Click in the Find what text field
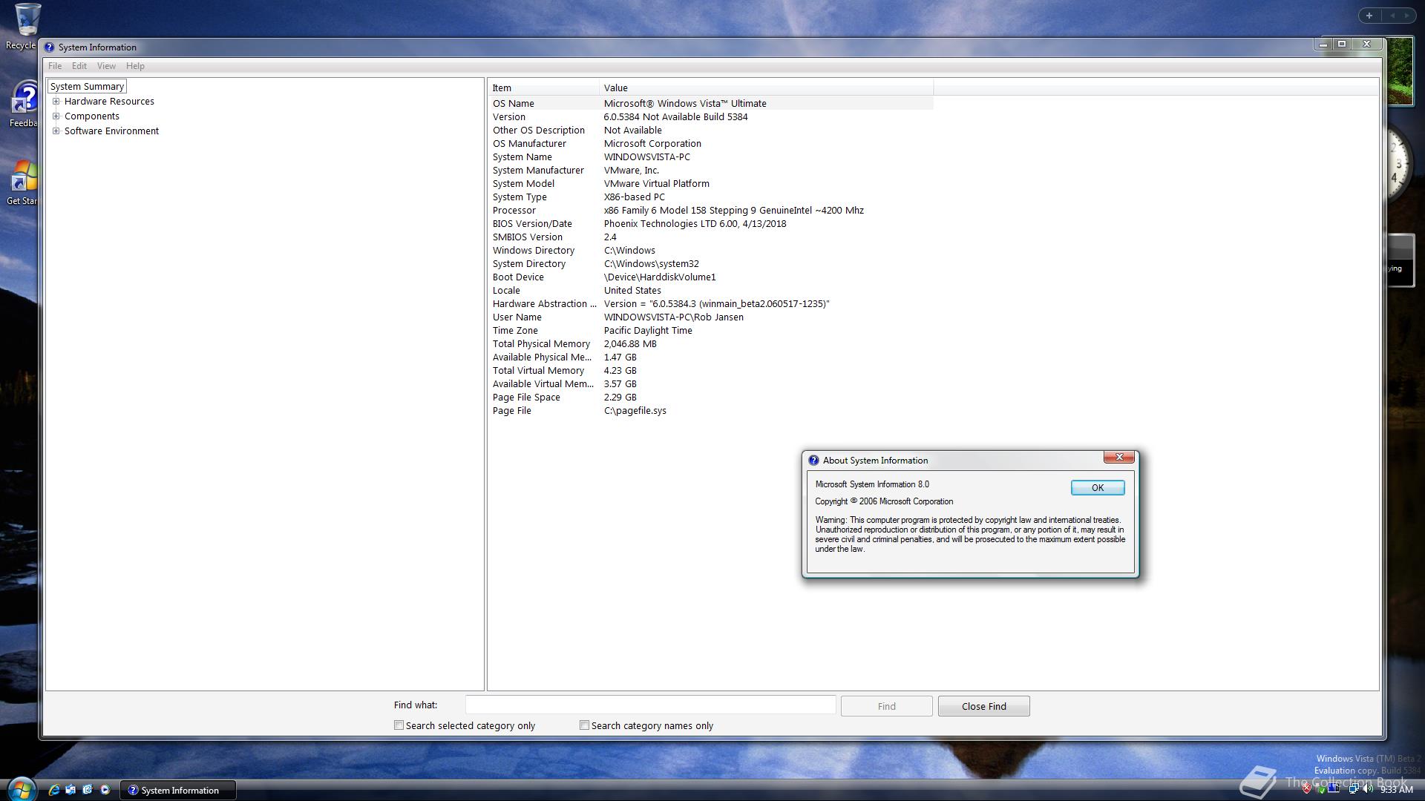The image size is (1425, 801). click(x=650, y=705)
